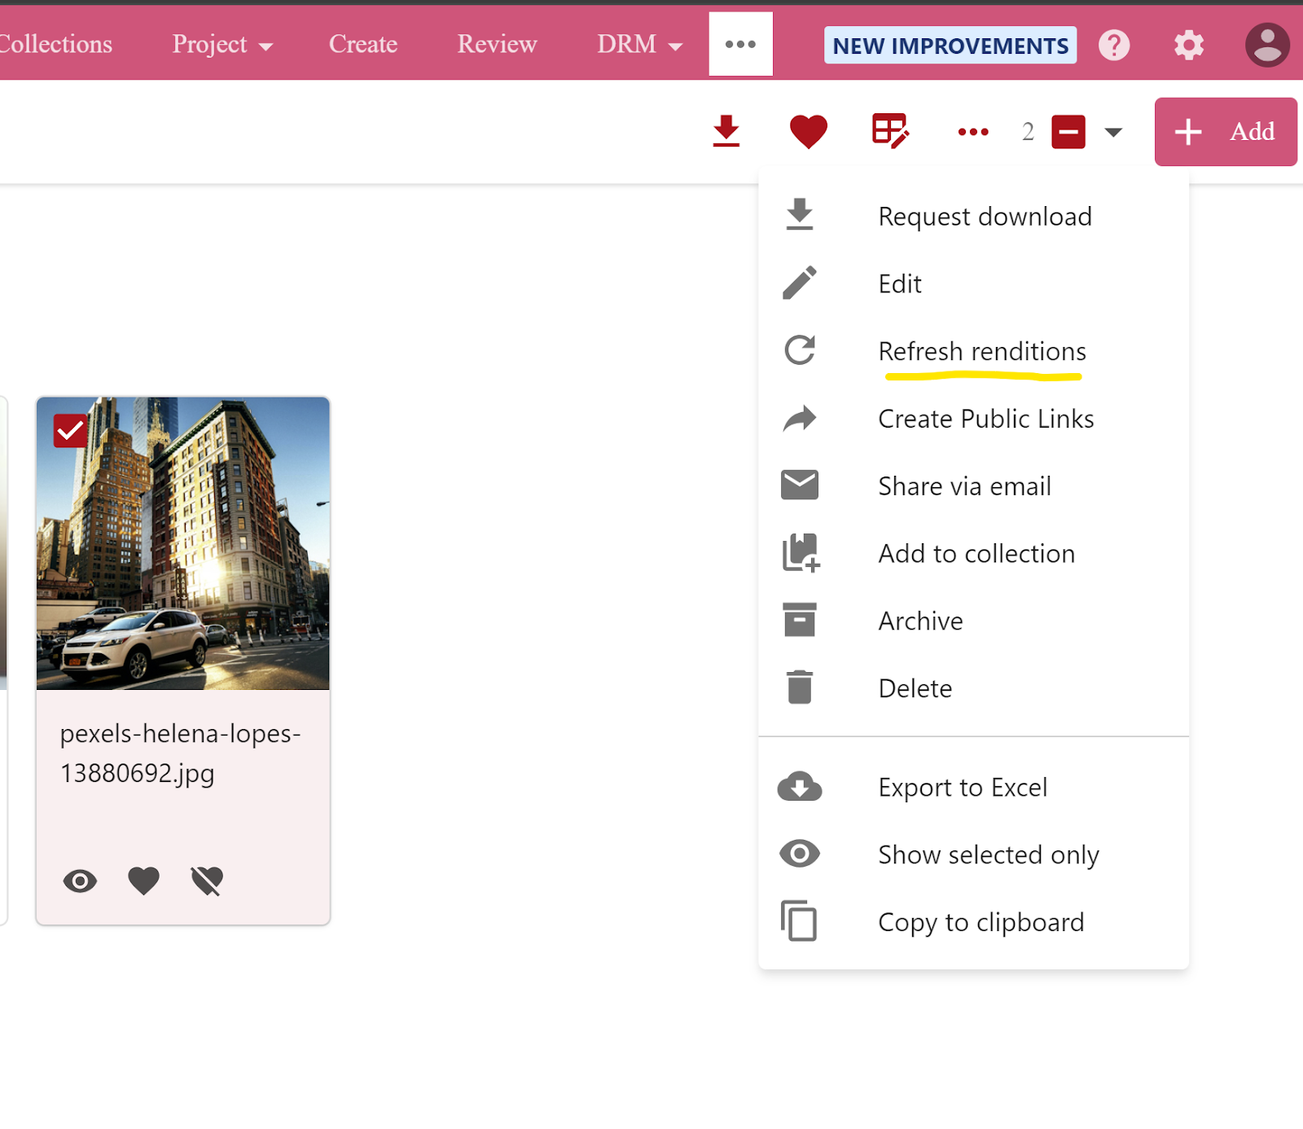Choose Delete from the menu

[973, 688]
